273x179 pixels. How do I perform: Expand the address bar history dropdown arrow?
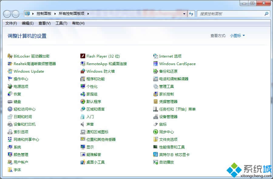(x=184, y=14)
